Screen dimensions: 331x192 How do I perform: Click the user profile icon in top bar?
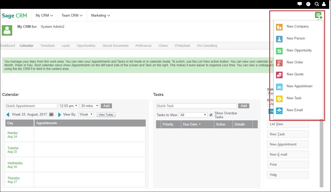pos(324,4)
